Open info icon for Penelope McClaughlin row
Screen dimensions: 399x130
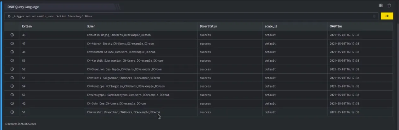(x=12, y=86)
